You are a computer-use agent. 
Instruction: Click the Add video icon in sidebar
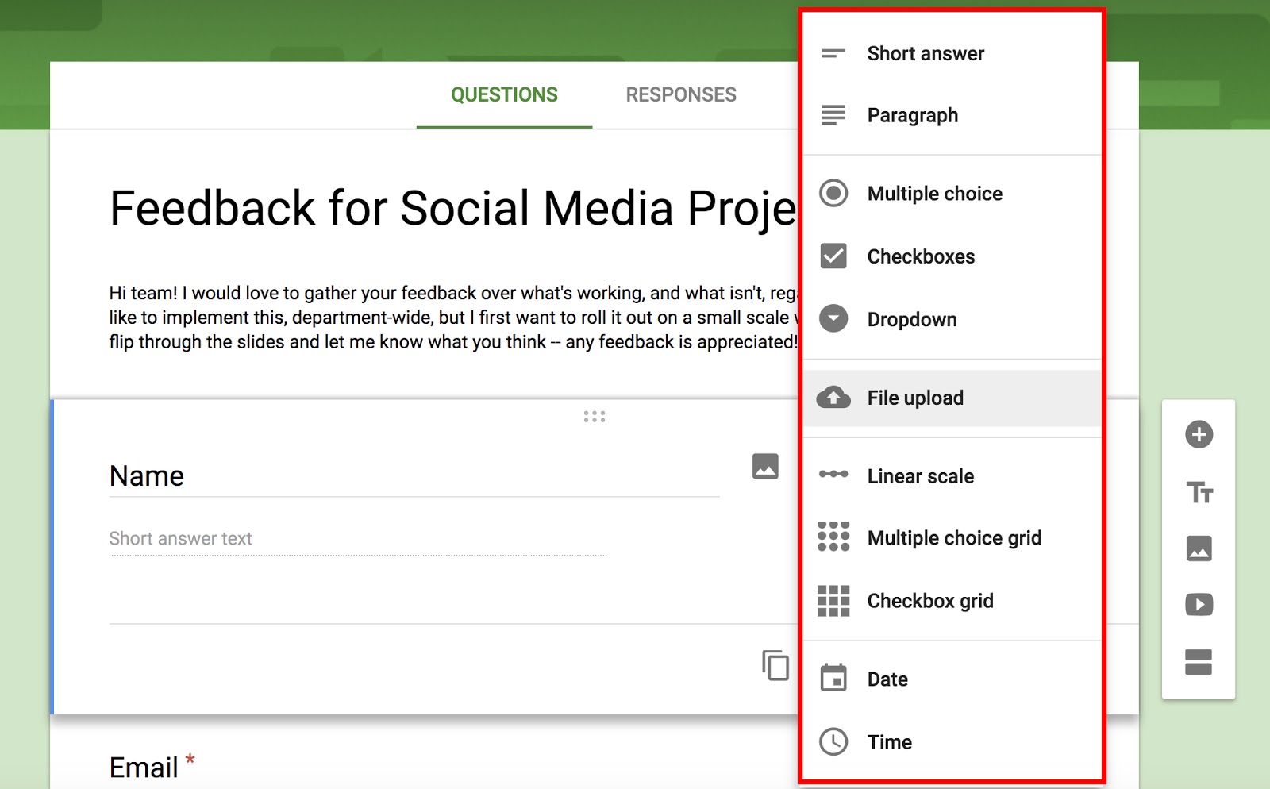pos(1199,604)
